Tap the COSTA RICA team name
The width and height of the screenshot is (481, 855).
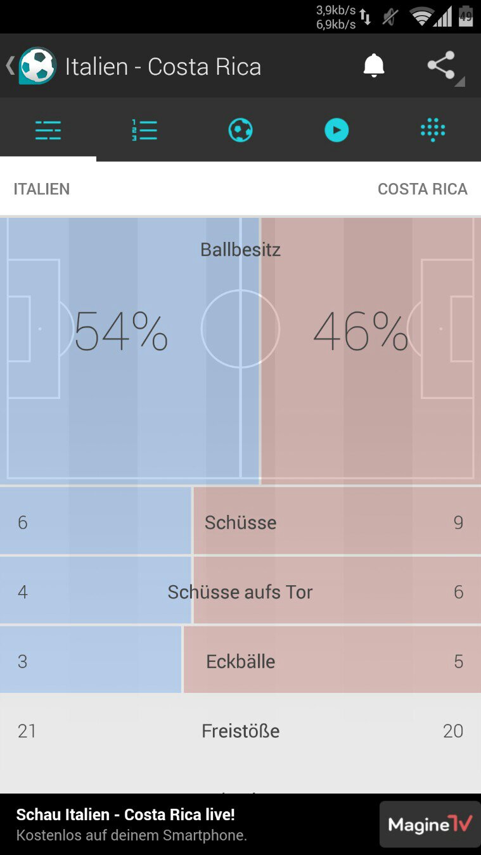click(x=422, y=189)
